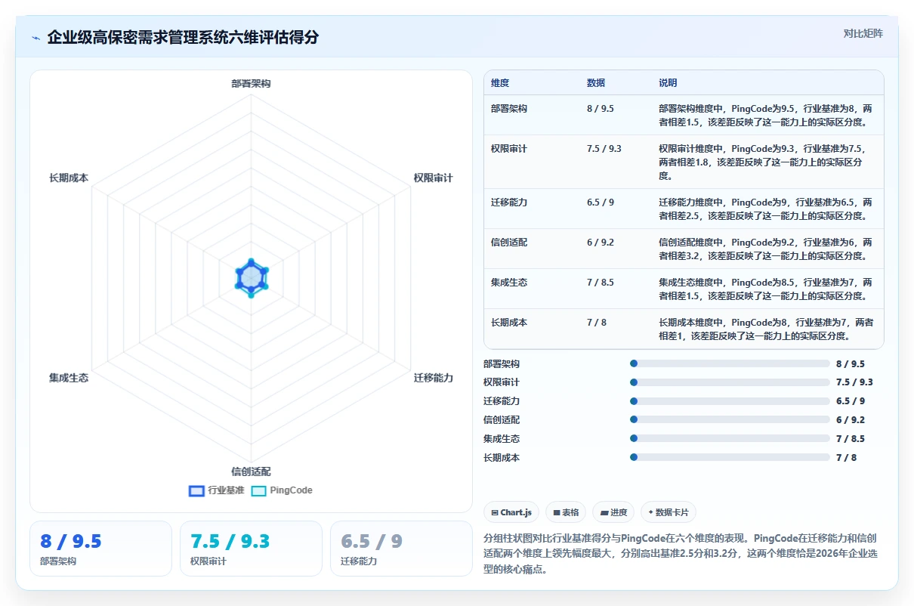The width and height of the screenshot is (914, 606).
Task: Click the 信创适配 description text in table
Action: pyautogui.click(x=765, y=249)
